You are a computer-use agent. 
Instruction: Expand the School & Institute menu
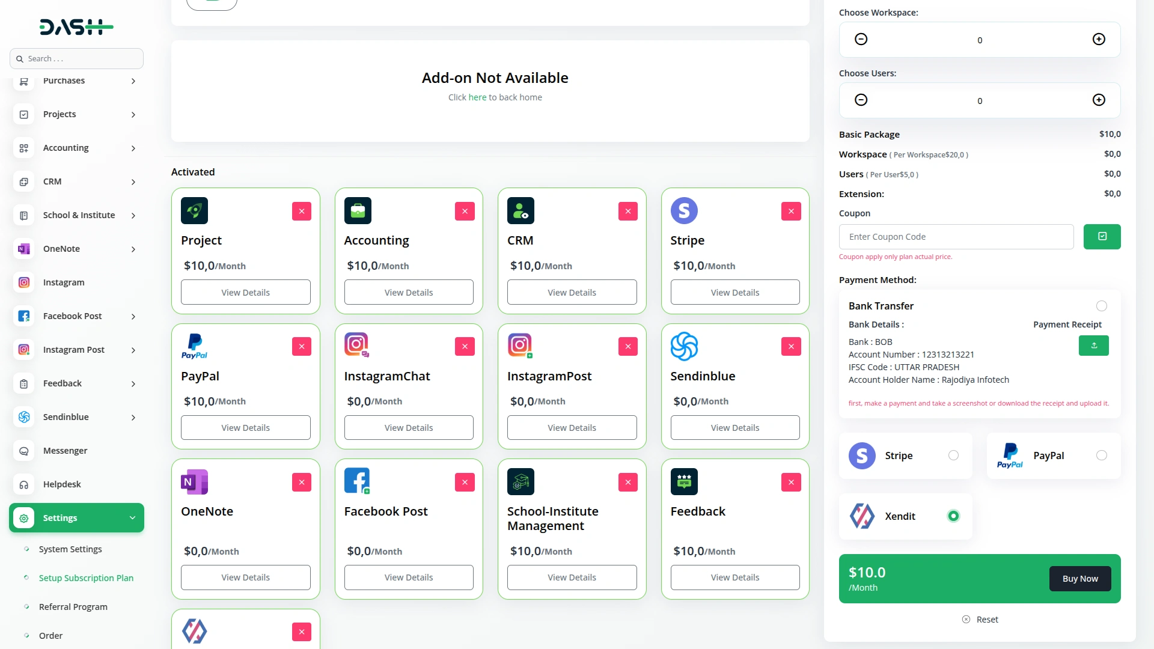133,215
